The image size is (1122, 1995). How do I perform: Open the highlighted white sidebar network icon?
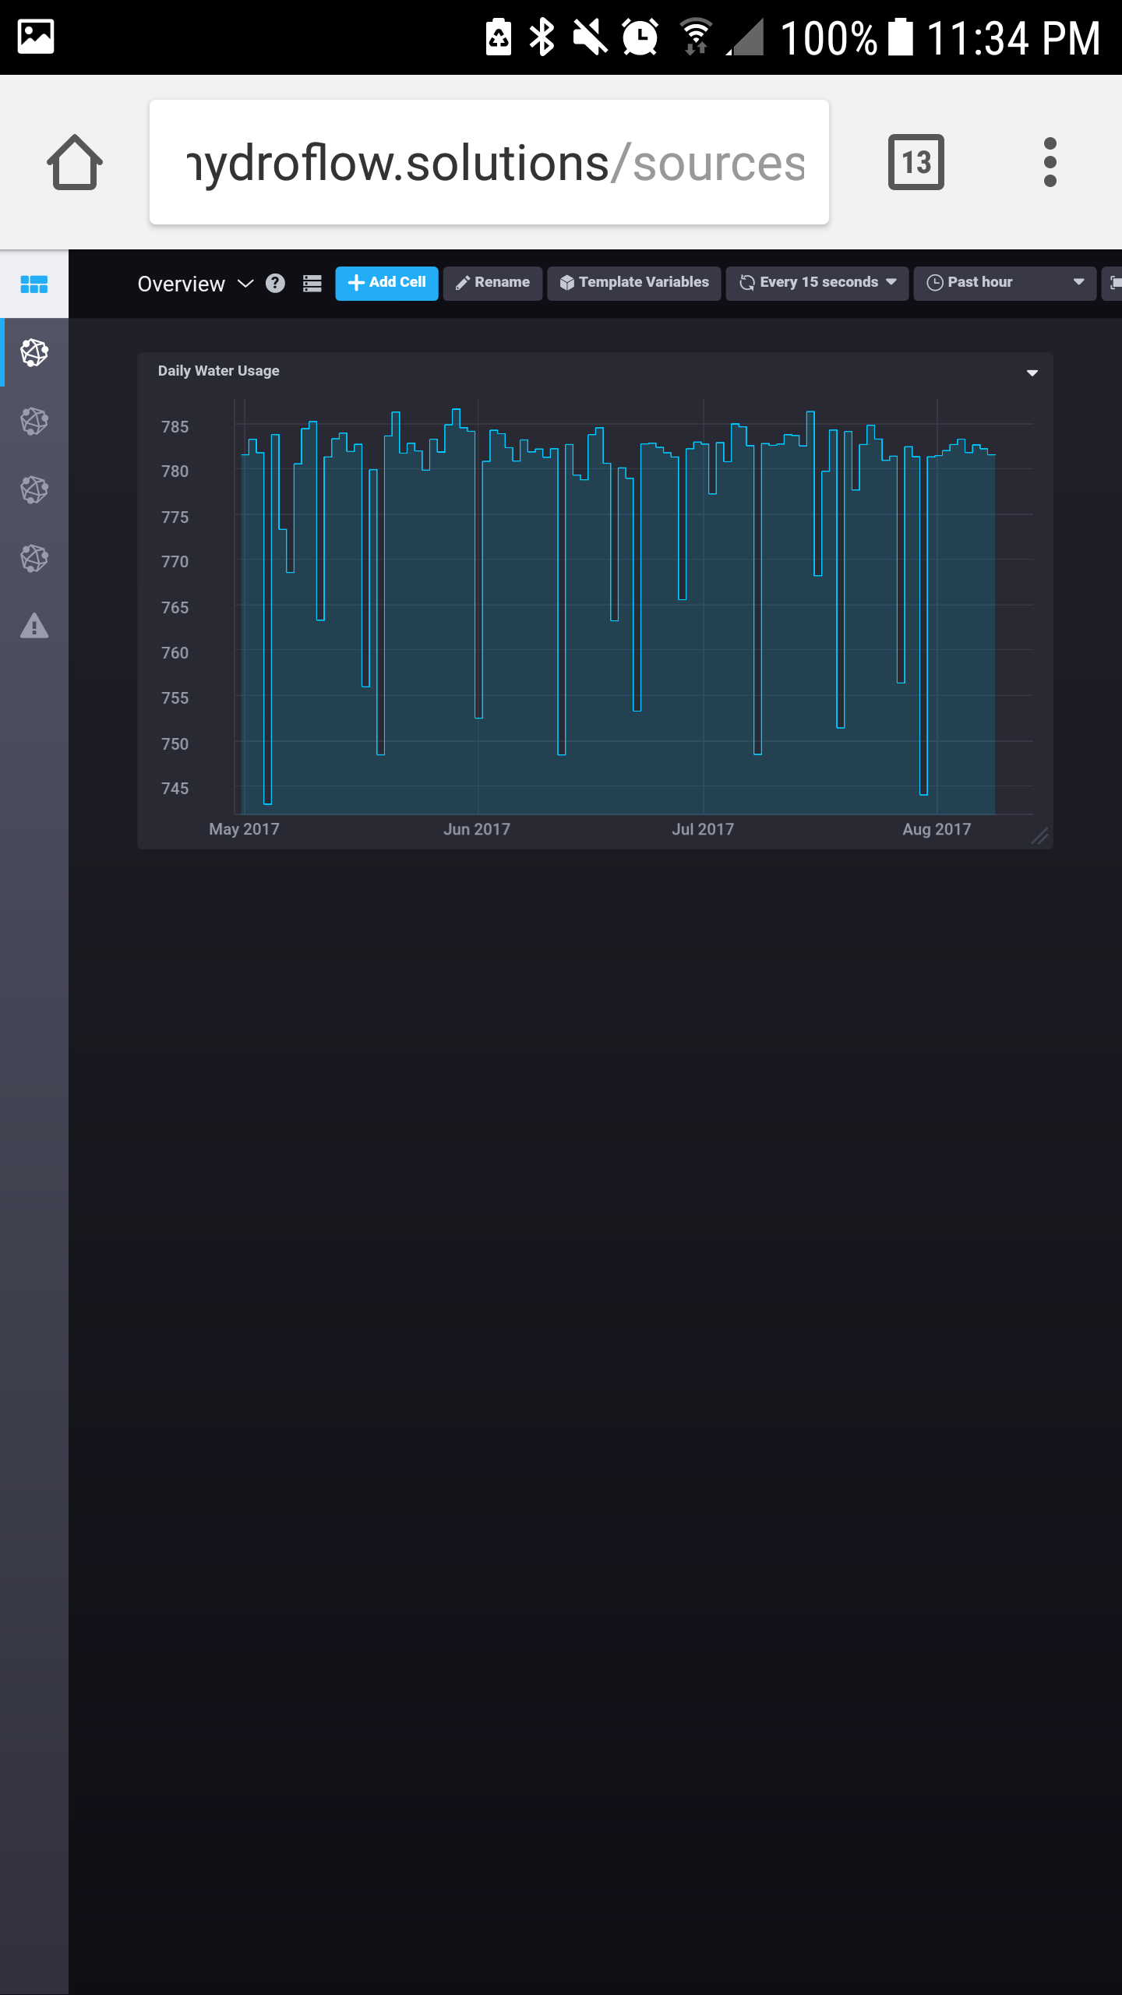click(x=34, y=352)
